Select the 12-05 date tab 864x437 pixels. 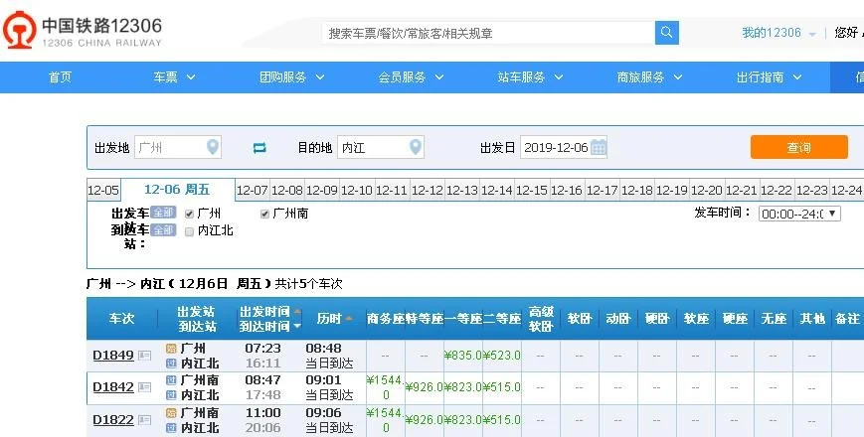[x=103, y=191]
